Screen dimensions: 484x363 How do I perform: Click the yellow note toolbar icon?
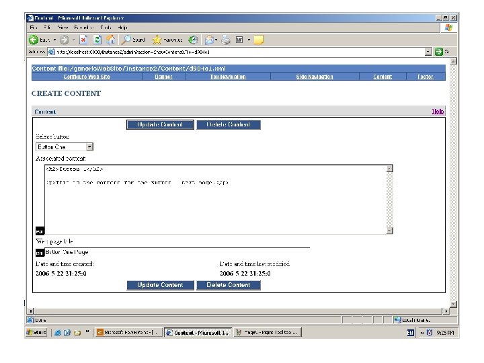pyautogui.click(x=258, y=40)
